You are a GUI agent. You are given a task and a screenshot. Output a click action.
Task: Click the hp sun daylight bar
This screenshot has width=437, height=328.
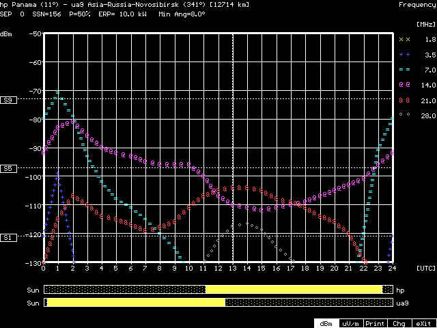point(218,290)
